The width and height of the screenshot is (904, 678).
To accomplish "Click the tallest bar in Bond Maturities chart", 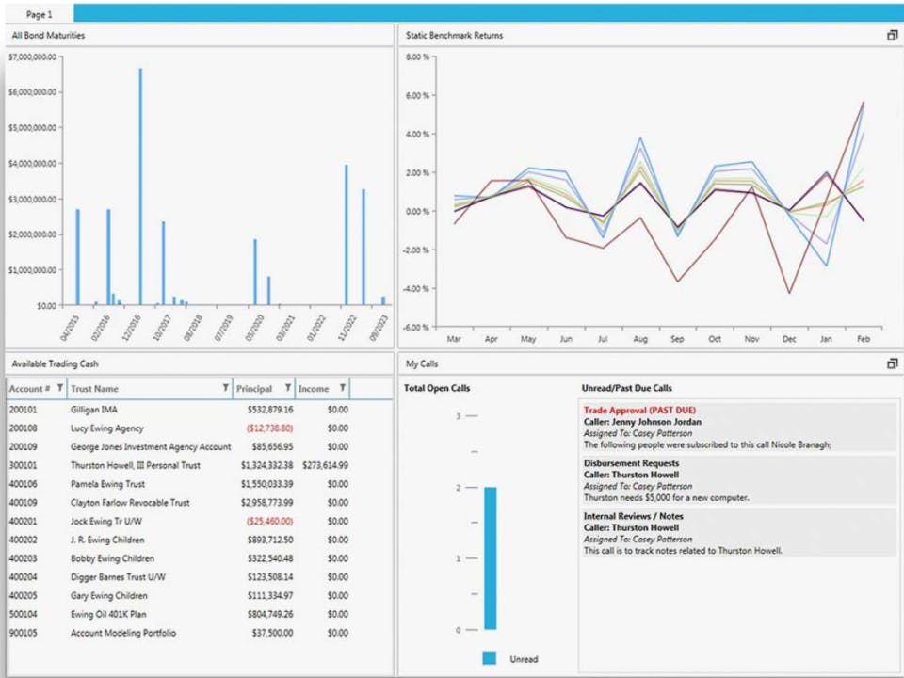I will click(140, 186).
